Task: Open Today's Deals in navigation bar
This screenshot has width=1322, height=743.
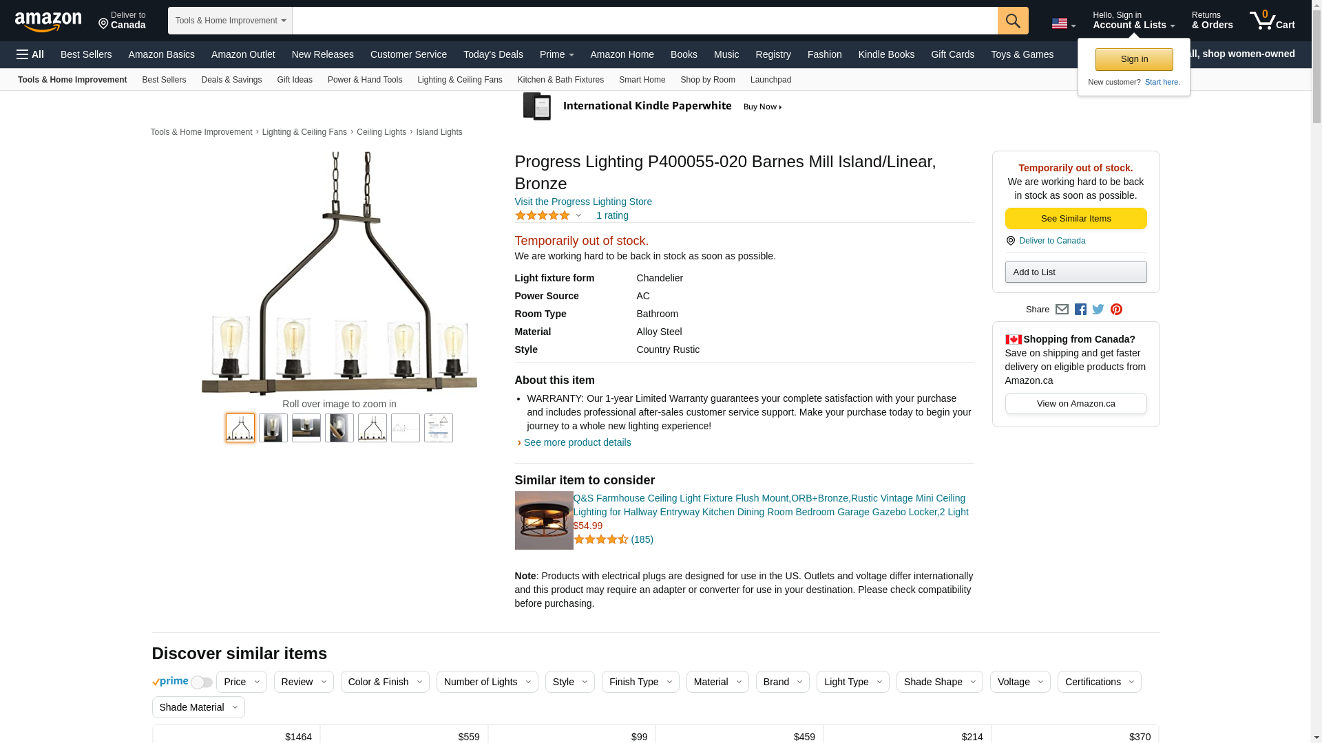Action: tap(493, 54)
